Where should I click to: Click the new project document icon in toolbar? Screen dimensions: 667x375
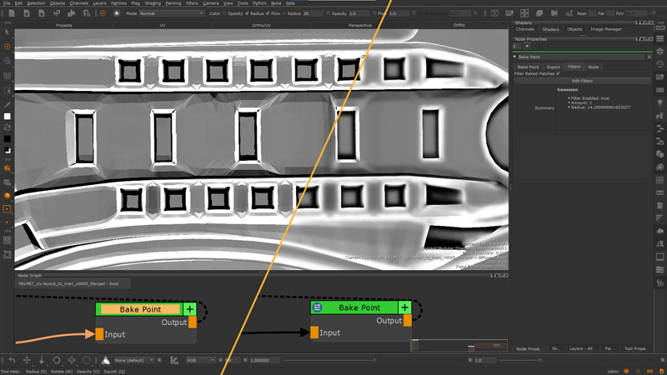pos(12,13)
